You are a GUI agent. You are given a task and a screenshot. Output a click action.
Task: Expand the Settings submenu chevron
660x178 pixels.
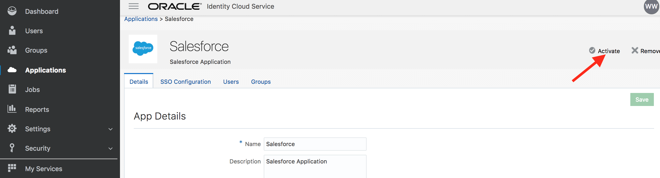111,129
